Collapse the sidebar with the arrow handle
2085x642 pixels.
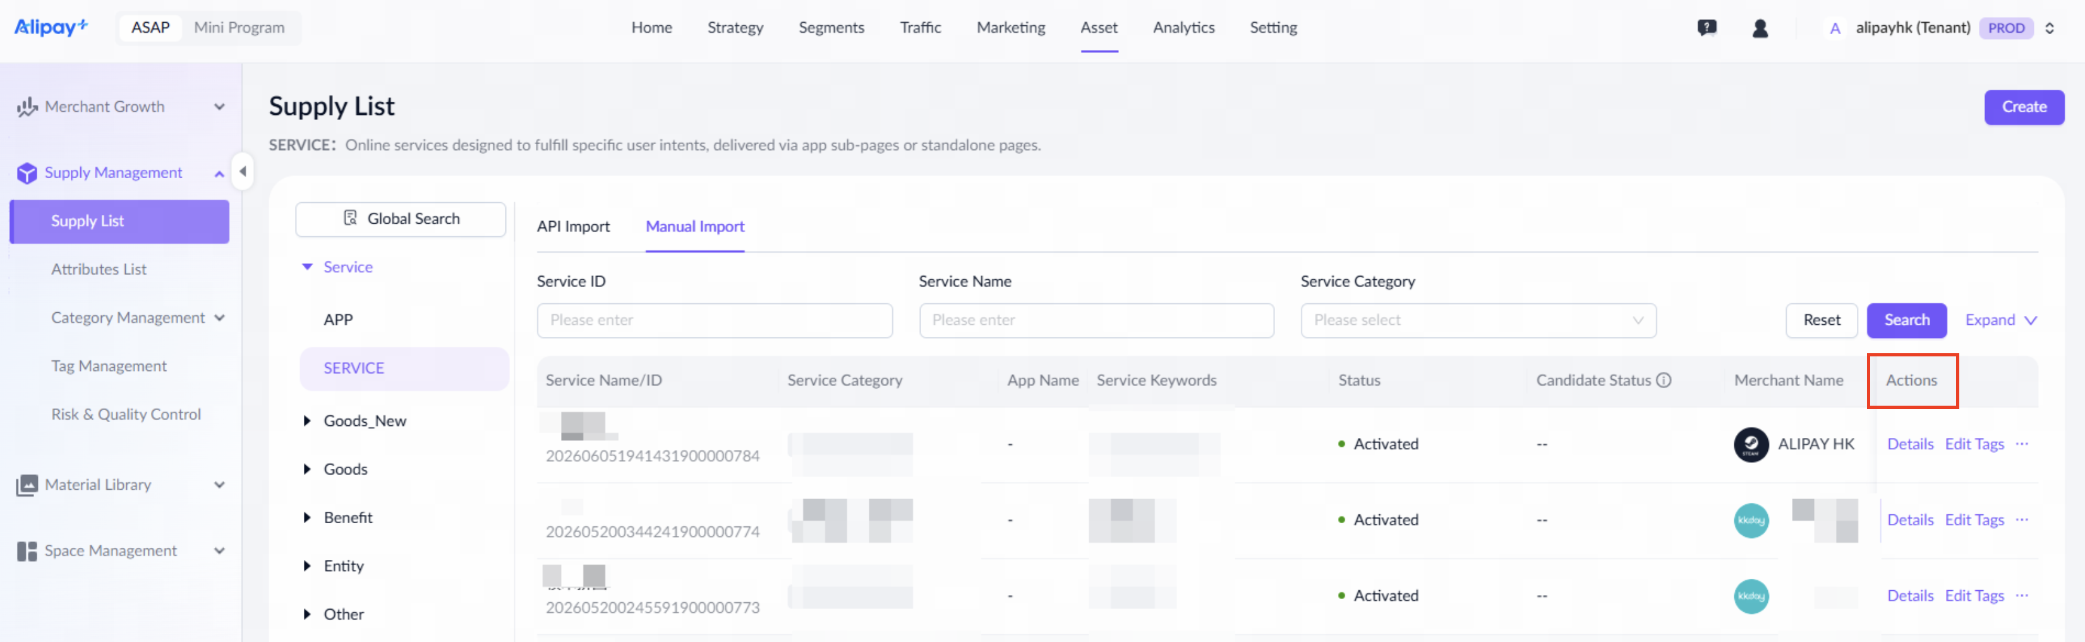242,172
